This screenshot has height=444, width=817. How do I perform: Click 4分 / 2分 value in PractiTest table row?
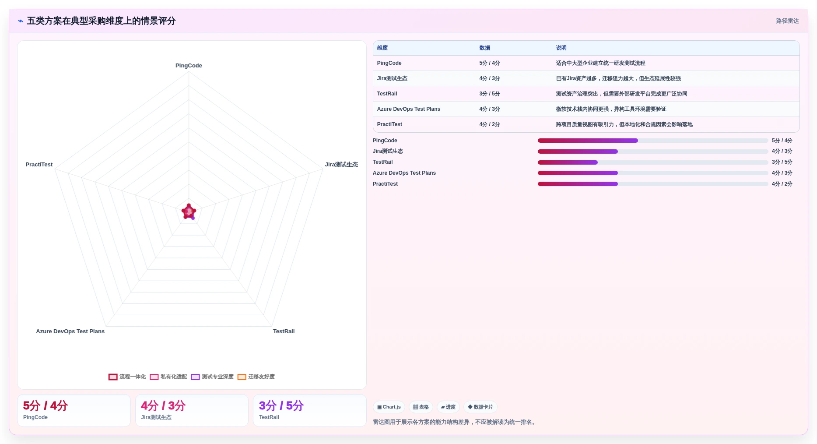489,124
